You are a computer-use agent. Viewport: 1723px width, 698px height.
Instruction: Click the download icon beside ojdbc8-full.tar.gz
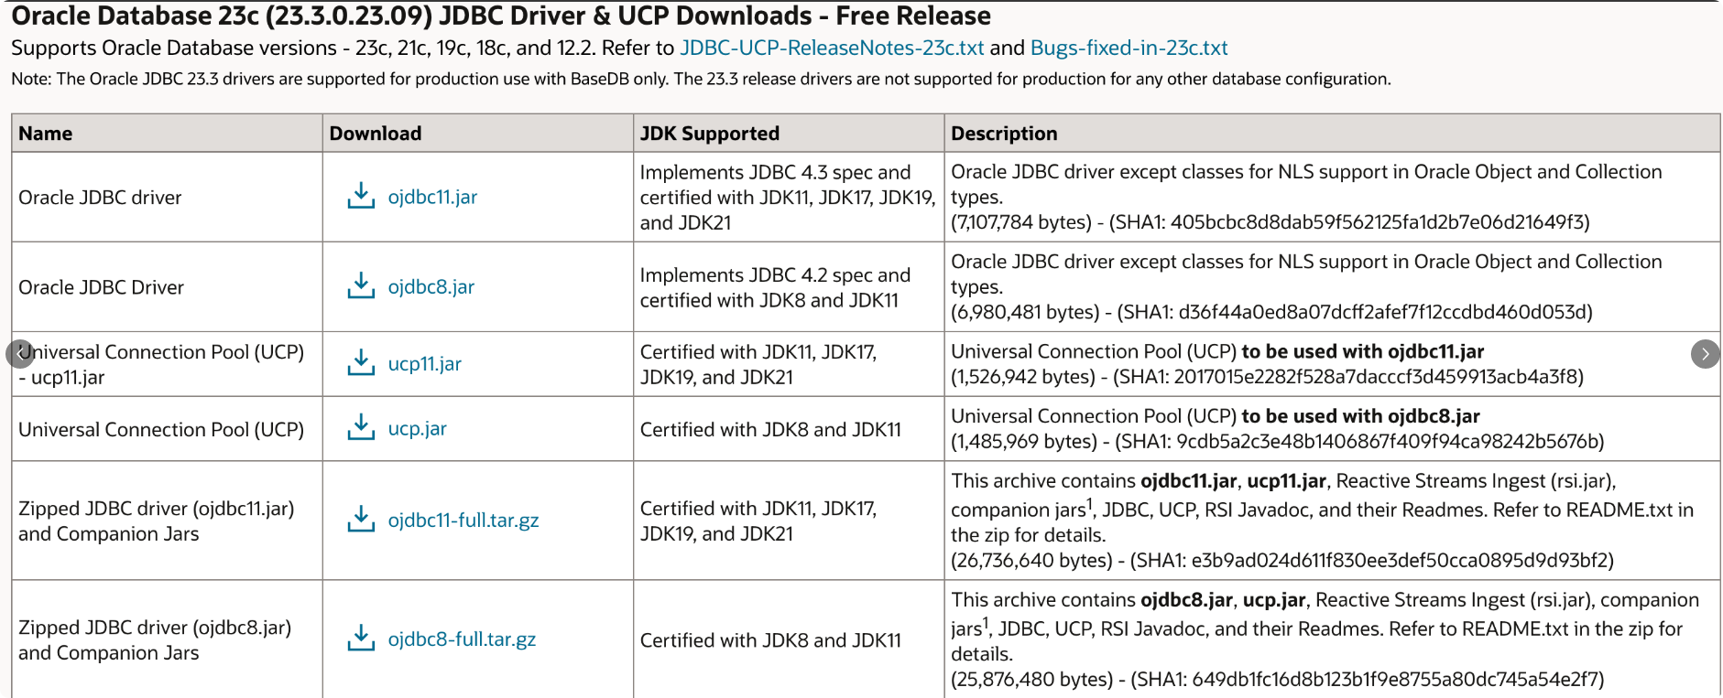click(361, 638)
